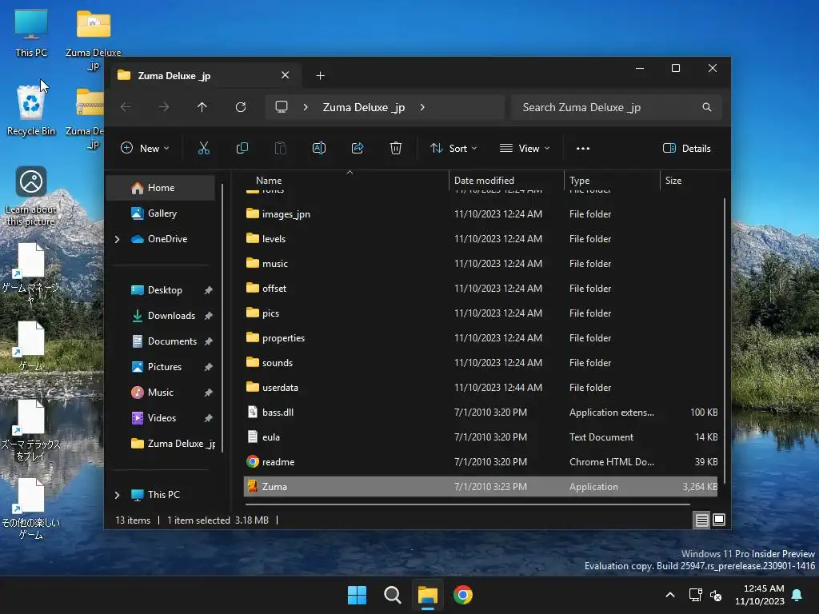This screenshot has height=614, width=819.
Task: Select the Zuma Deluxe _jp tab
Action: (x=206, y=76)
